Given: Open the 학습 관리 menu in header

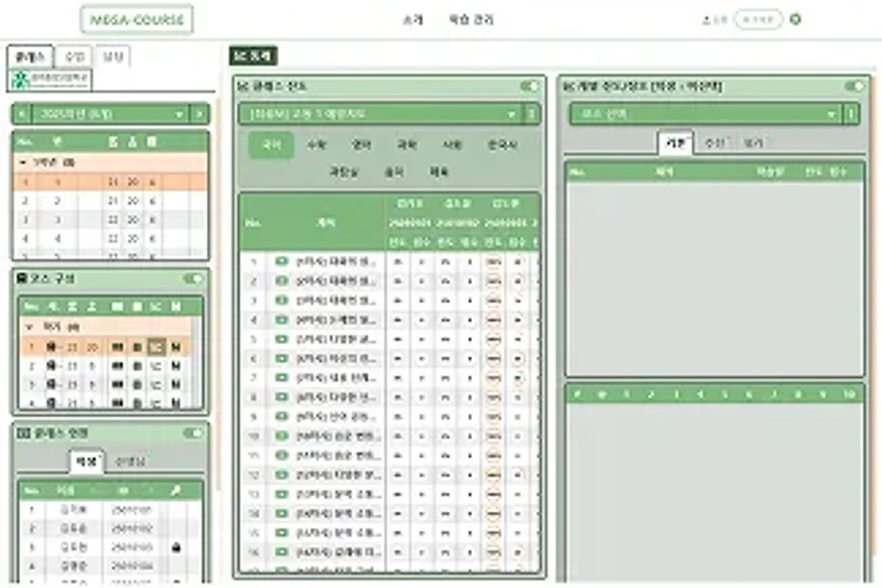Looking at the screenshot, I should pos(470,19).
